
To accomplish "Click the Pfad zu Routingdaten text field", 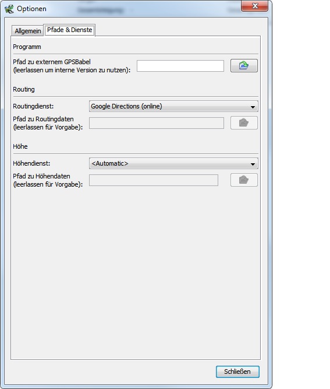I will click(x=157, y=123).
